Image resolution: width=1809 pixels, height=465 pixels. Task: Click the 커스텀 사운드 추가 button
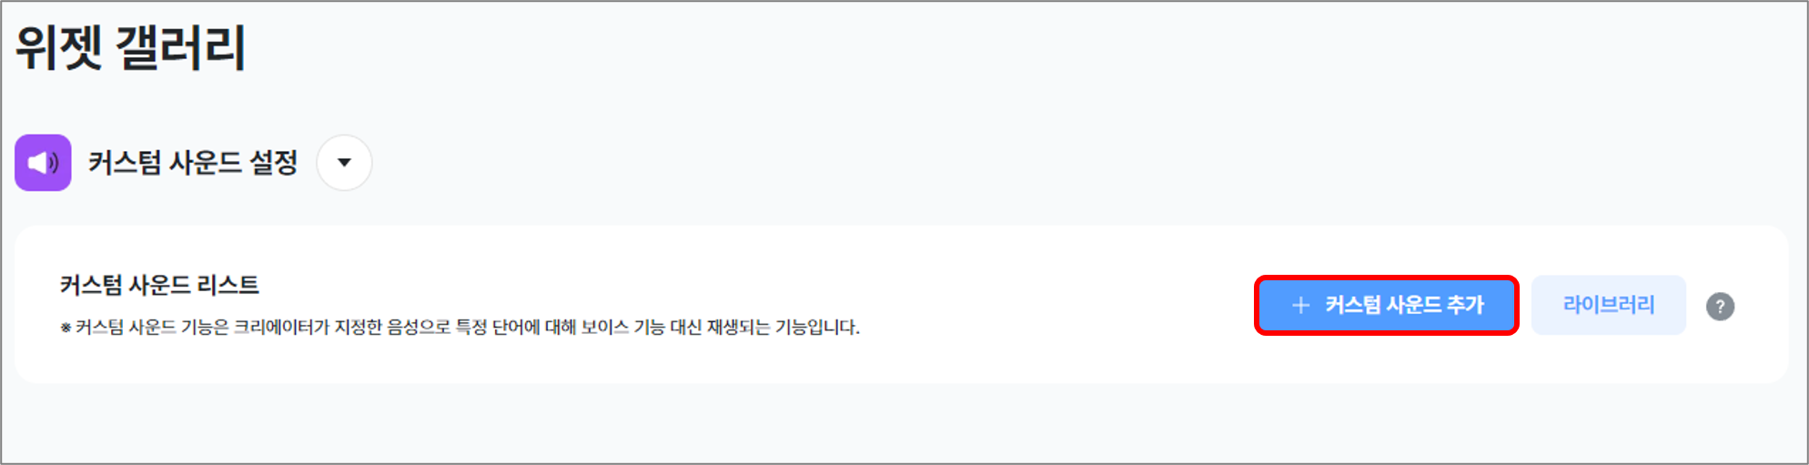[x=1386, y=306]
